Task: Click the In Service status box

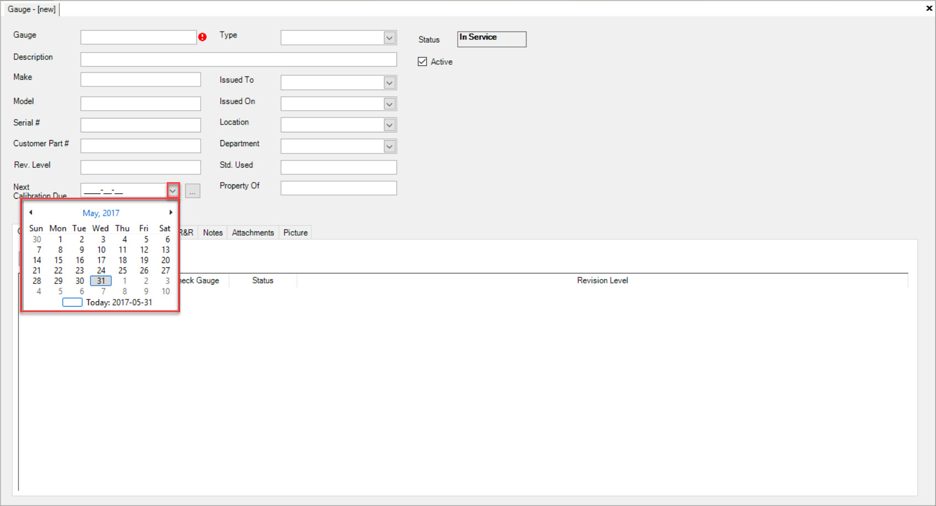Action: (492, 39)
